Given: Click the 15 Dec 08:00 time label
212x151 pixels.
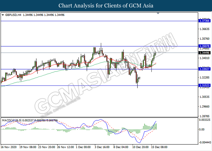Looking at the screenshot, I should point(159,147).
